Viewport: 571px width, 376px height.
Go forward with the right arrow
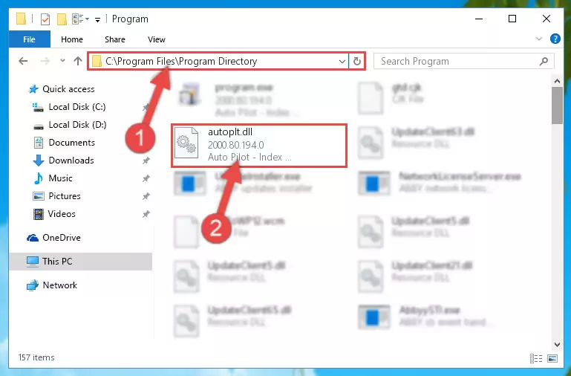[45, 61]
